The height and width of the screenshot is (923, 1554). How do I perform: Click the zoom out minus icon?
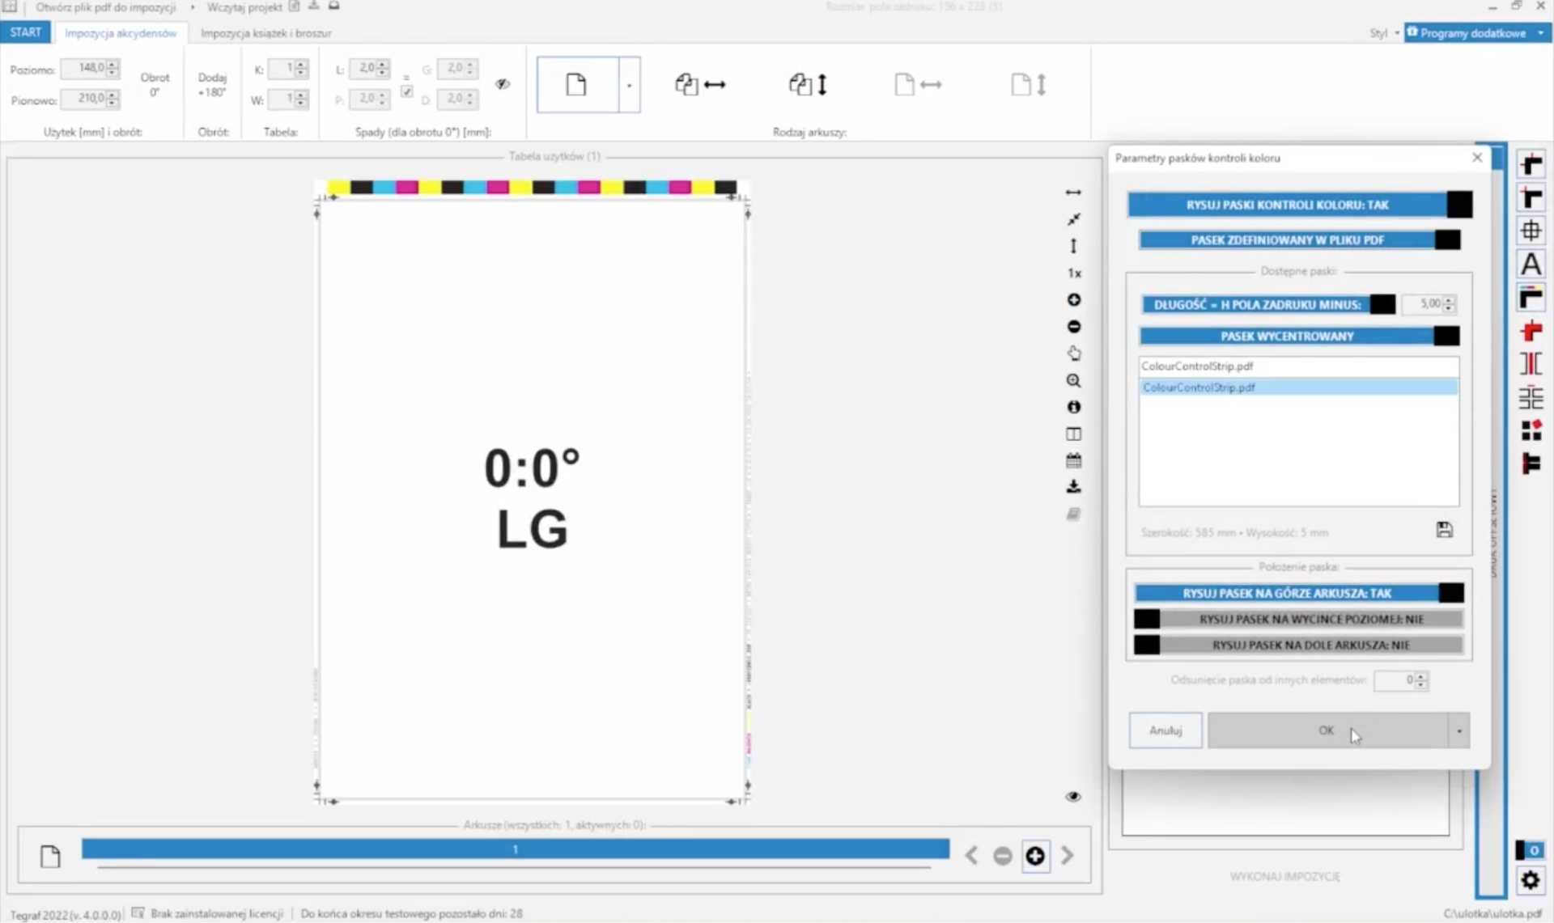[1074, 327]
